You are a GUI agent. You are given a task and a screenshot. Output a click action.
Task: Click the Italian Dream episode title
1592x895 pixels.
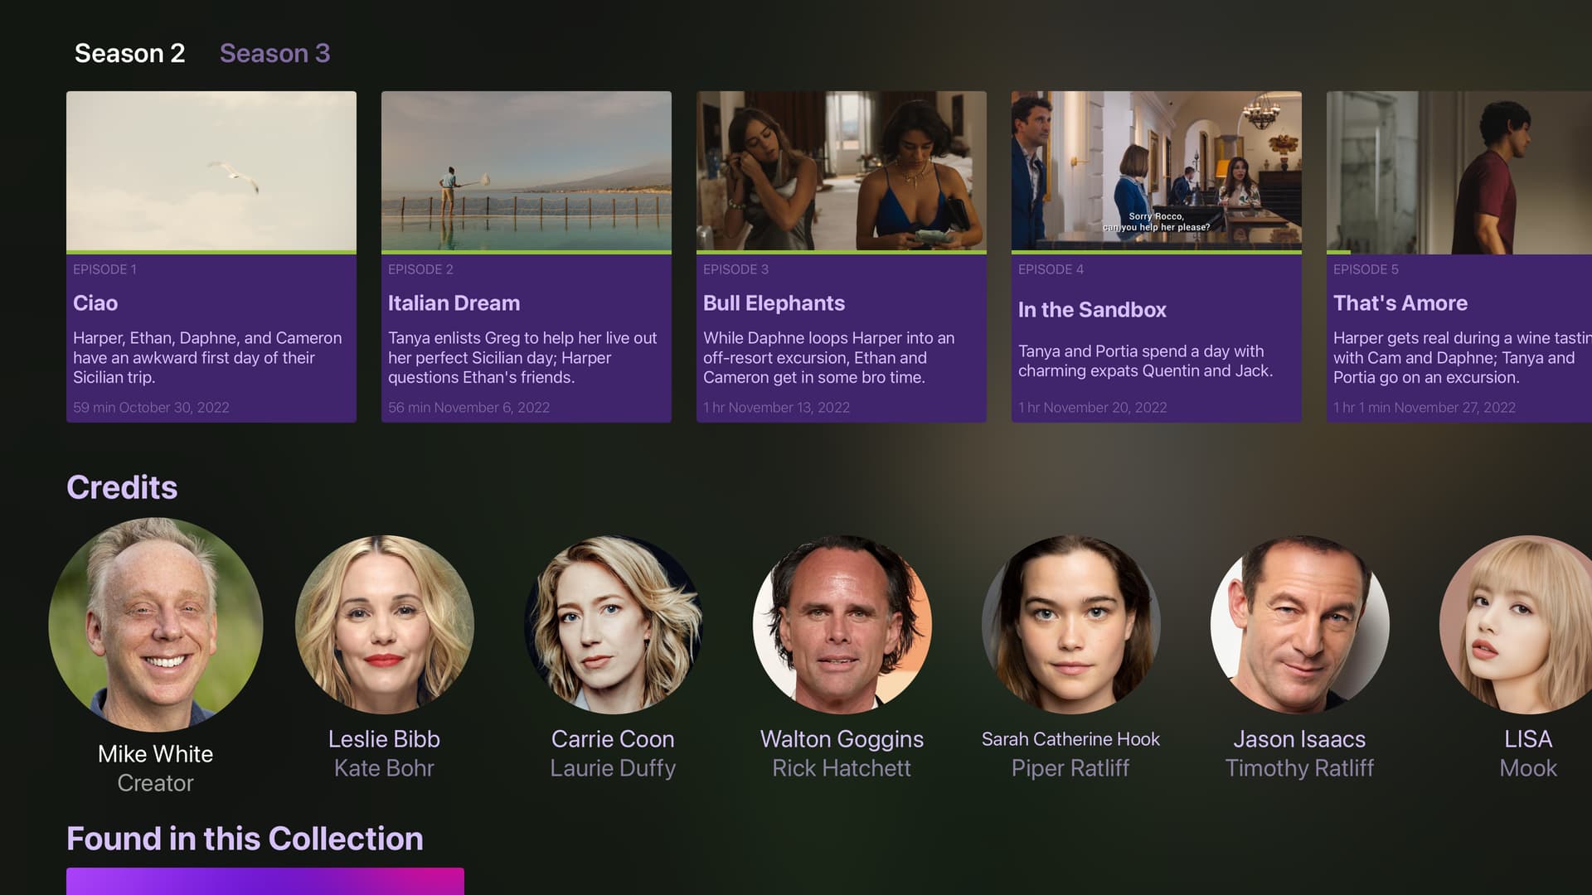point(454,303)
